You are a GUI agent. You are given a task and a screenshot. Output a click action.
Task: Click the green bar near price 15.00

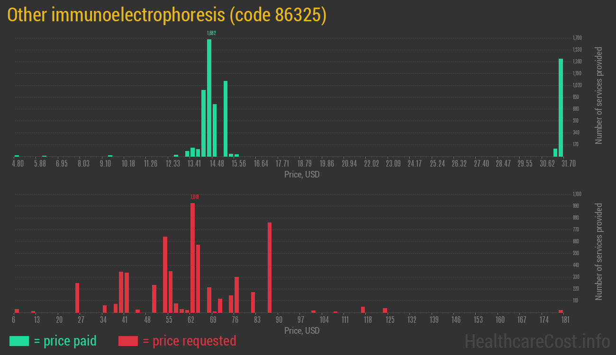(x=226, y=118)
